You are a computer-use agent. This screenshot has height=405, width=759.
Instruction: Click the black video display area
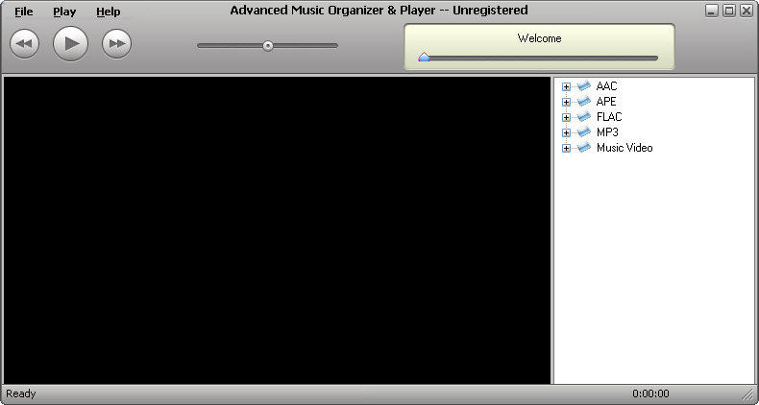click(x=277, y=230)
